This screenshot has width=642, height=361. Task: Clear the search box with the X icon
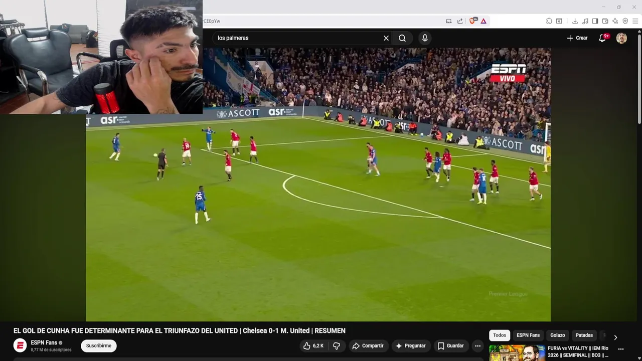pos(386,38)
